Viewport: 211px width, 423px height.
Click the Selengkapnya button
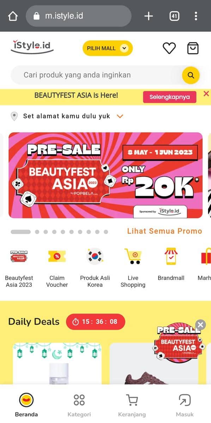pos(170,97)
